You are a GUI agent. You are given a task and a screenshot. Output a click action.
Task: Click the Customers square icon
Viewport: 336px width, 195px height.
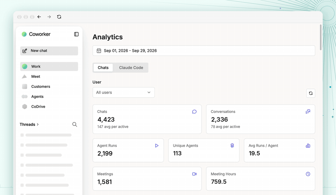(x=25, y=86)
